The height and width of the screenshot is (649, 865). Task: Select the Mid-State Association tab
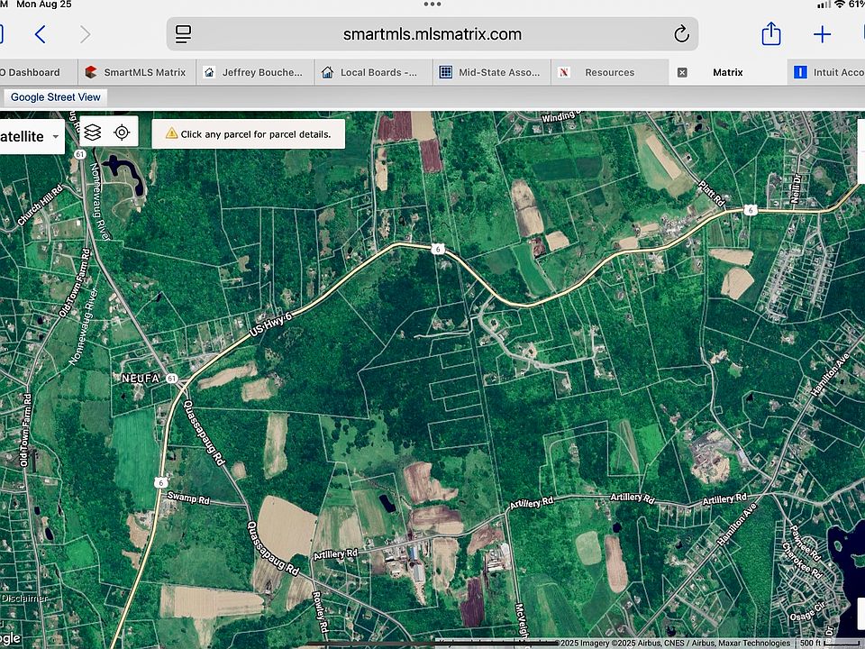(x=491, y=72)
